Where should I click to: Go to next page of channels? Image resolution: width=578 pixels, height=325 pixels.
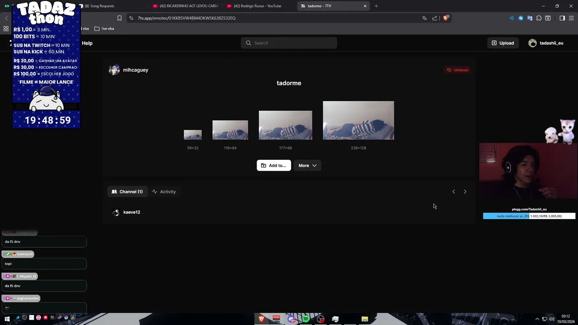(465, 192)
